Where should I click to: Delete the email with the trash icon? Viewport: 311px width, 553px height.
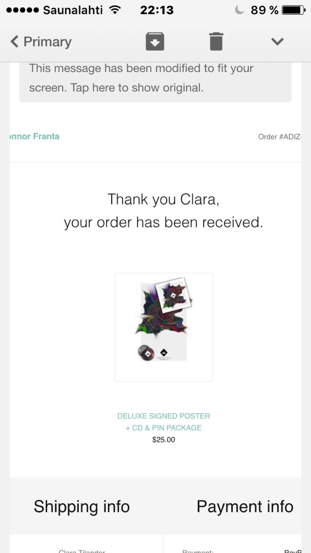216,42
